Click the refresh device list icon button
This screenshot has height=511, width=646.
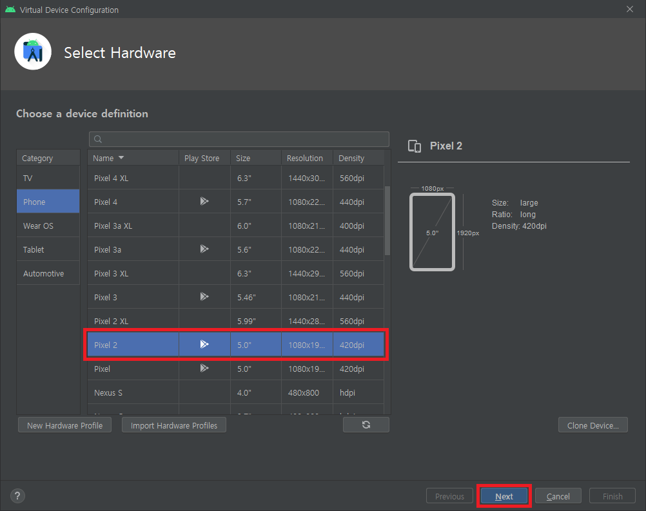366,425
